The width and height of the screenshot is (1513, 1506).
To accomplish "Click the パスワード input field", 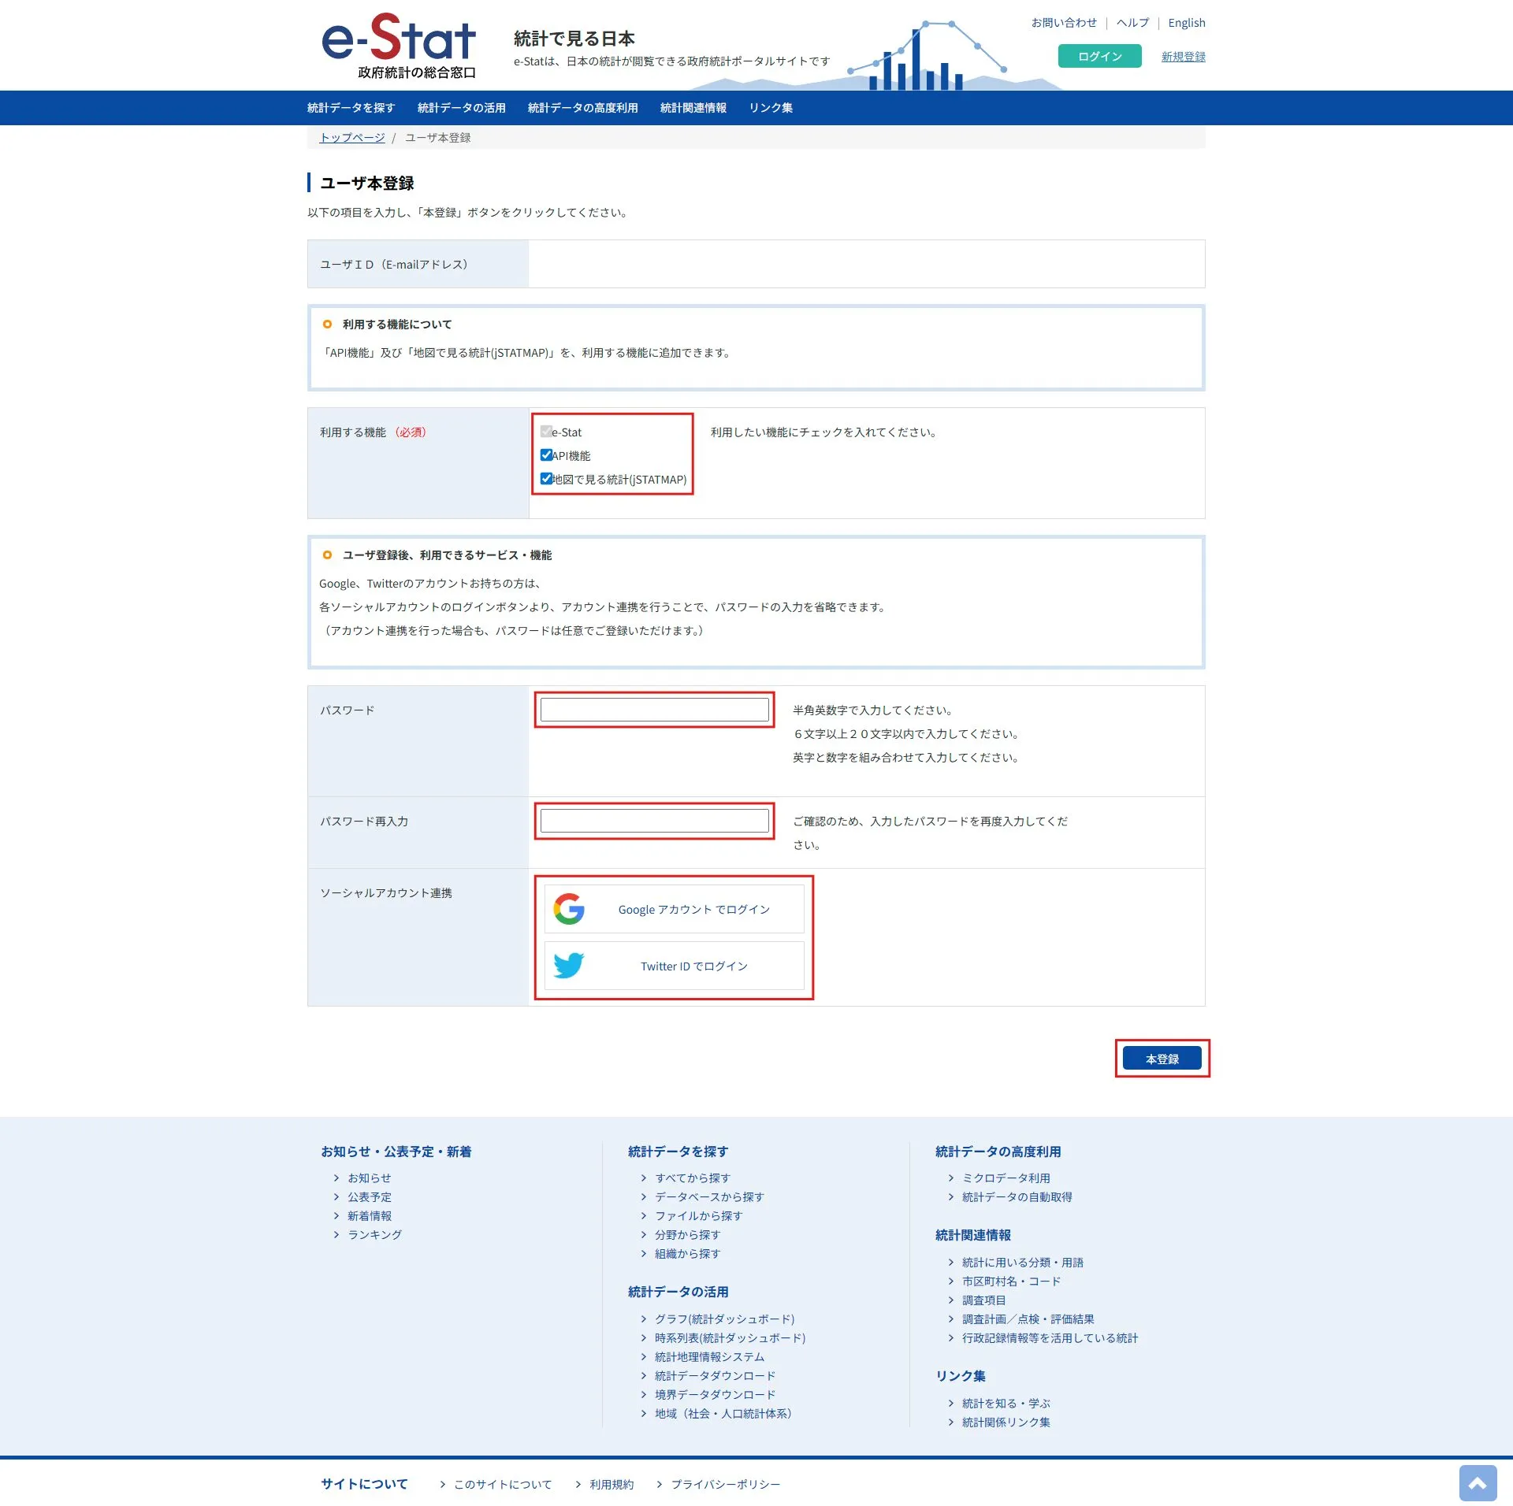I will 654,710.
